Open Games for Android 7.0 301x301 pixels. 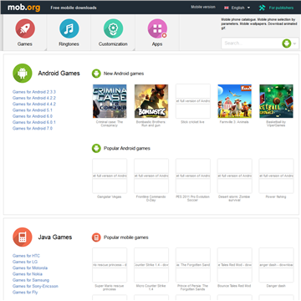pyautogui.click(x=33, y=129)
